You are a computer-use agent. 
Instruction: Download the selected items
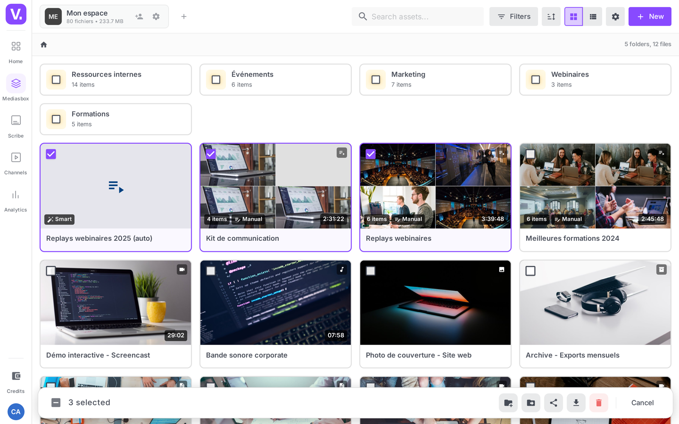[x=576, y=403]
